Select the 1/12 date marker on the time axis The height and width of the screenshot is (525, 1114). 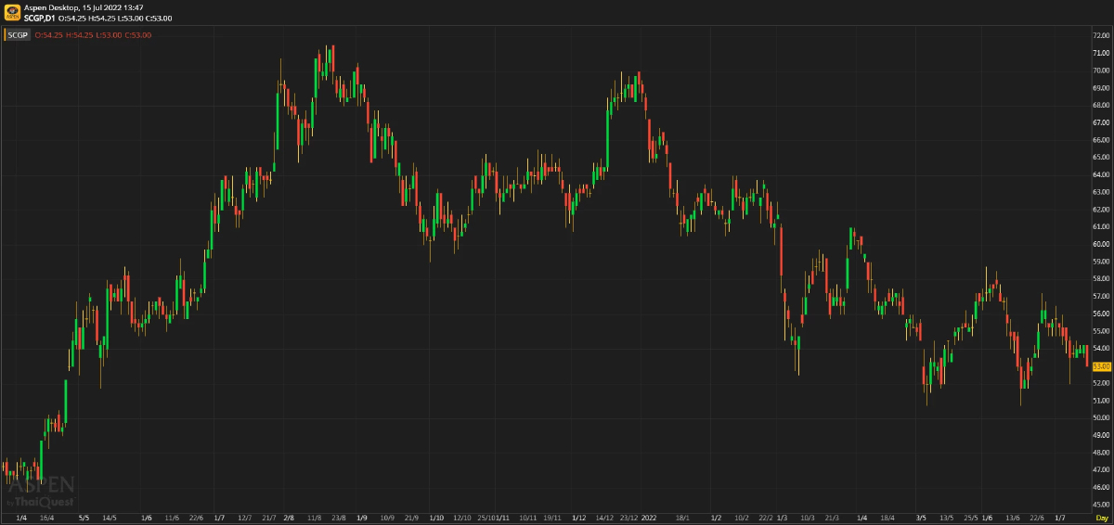coord(579,517)
